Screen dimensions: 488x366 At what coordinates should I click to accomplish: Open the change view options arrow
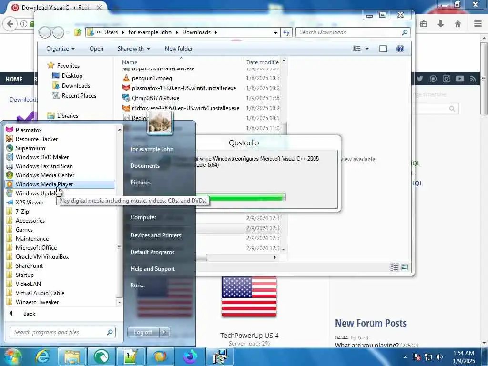[367, 49]
